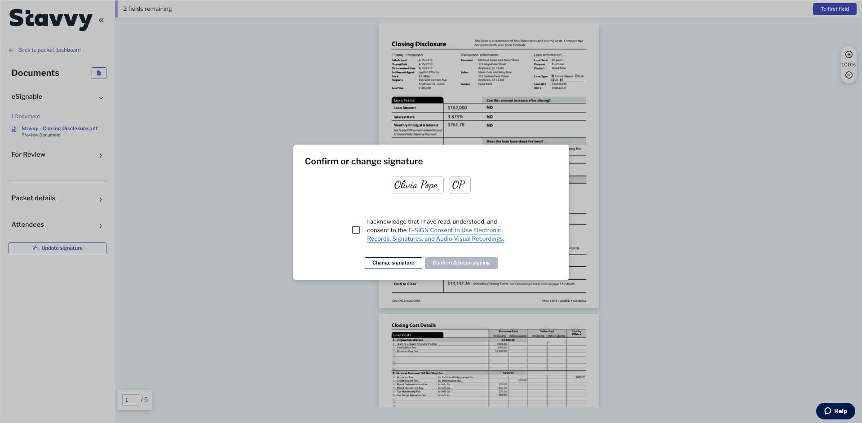This screenshot has width=862, height=423.
Task: Check the E-SIGN consent acknowledgement checkbox
Action: click(x=356, y=230)
